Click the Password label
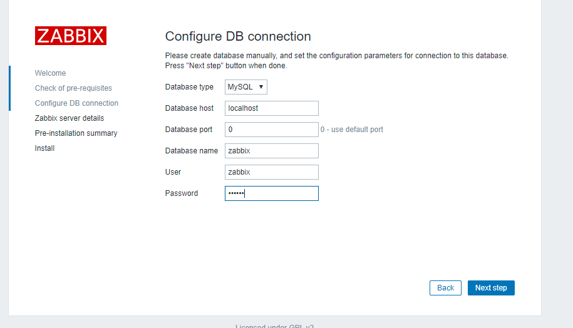The height and width of the screenshot is (328, 573). [182, 193]
